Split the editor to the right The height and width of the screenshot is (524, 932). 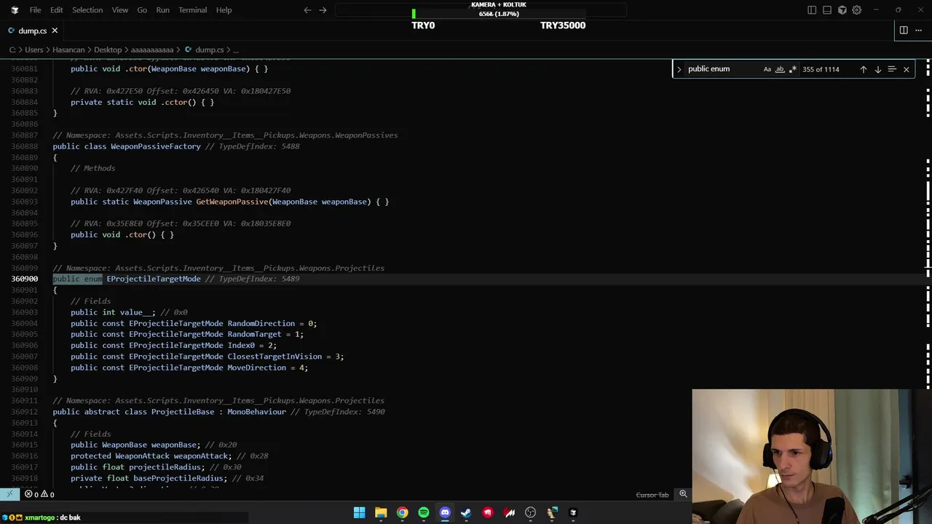pos(904,31)
